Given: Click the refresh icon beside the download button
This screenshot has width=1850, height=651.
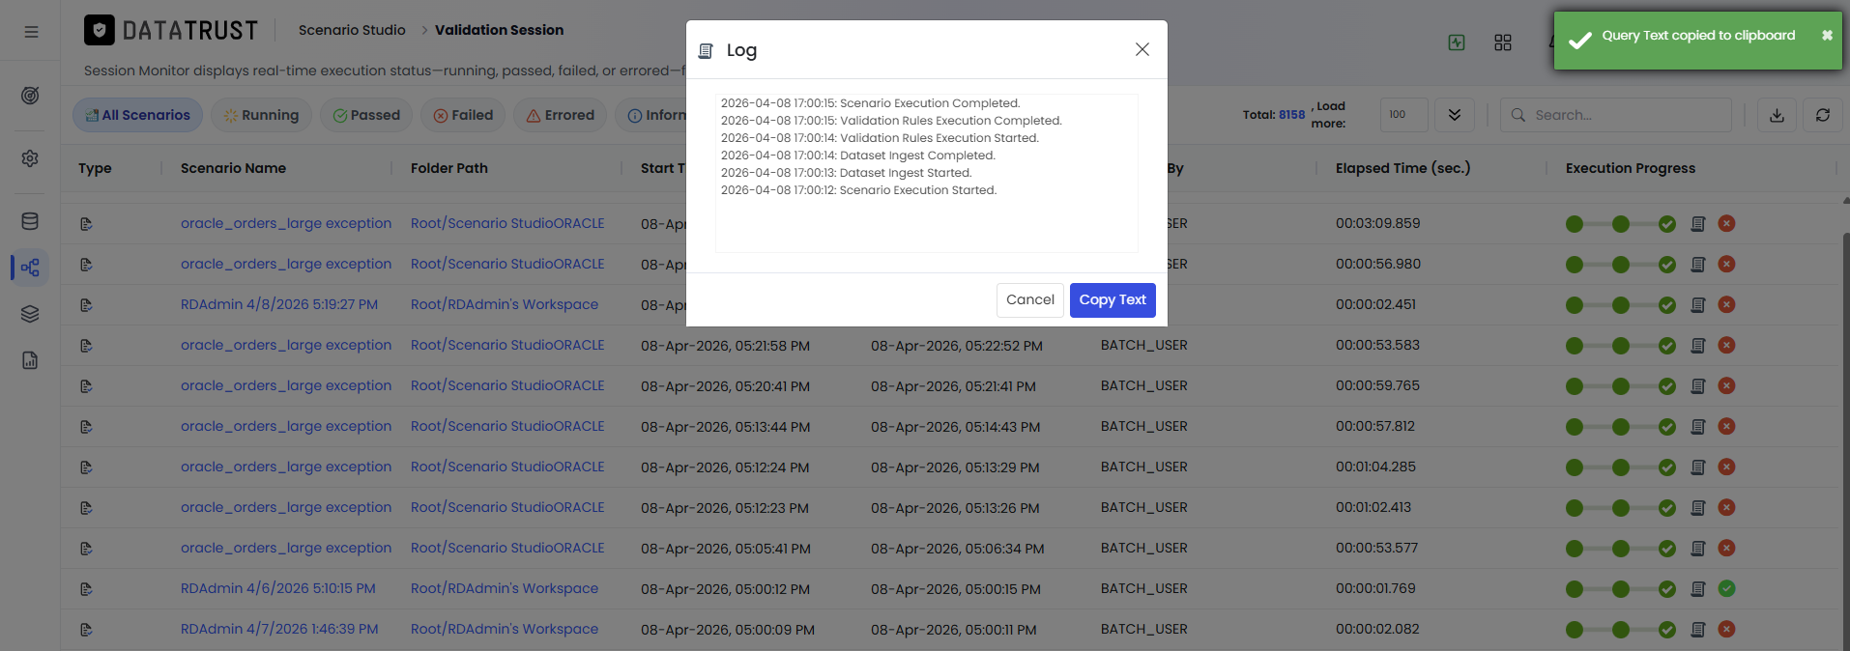Looking at the screenshot, I should click(x=1823, y=115).
